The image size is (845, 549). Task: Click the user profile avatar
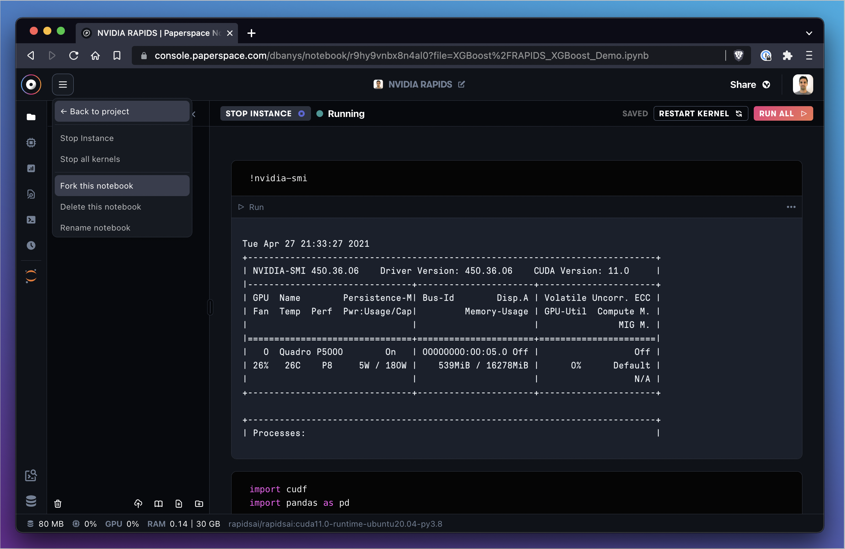803,85
